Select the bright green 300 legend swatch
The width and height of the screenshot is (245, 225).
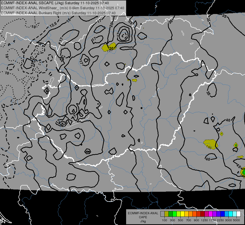point(174,214)
